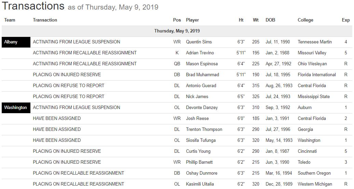Open Nick James player entry

pos(197,97)
